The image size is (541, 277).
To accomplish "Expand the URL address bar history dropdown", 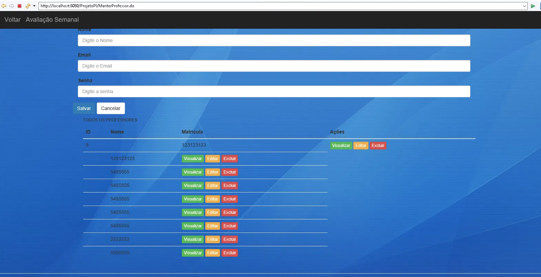I will [524, 6].
